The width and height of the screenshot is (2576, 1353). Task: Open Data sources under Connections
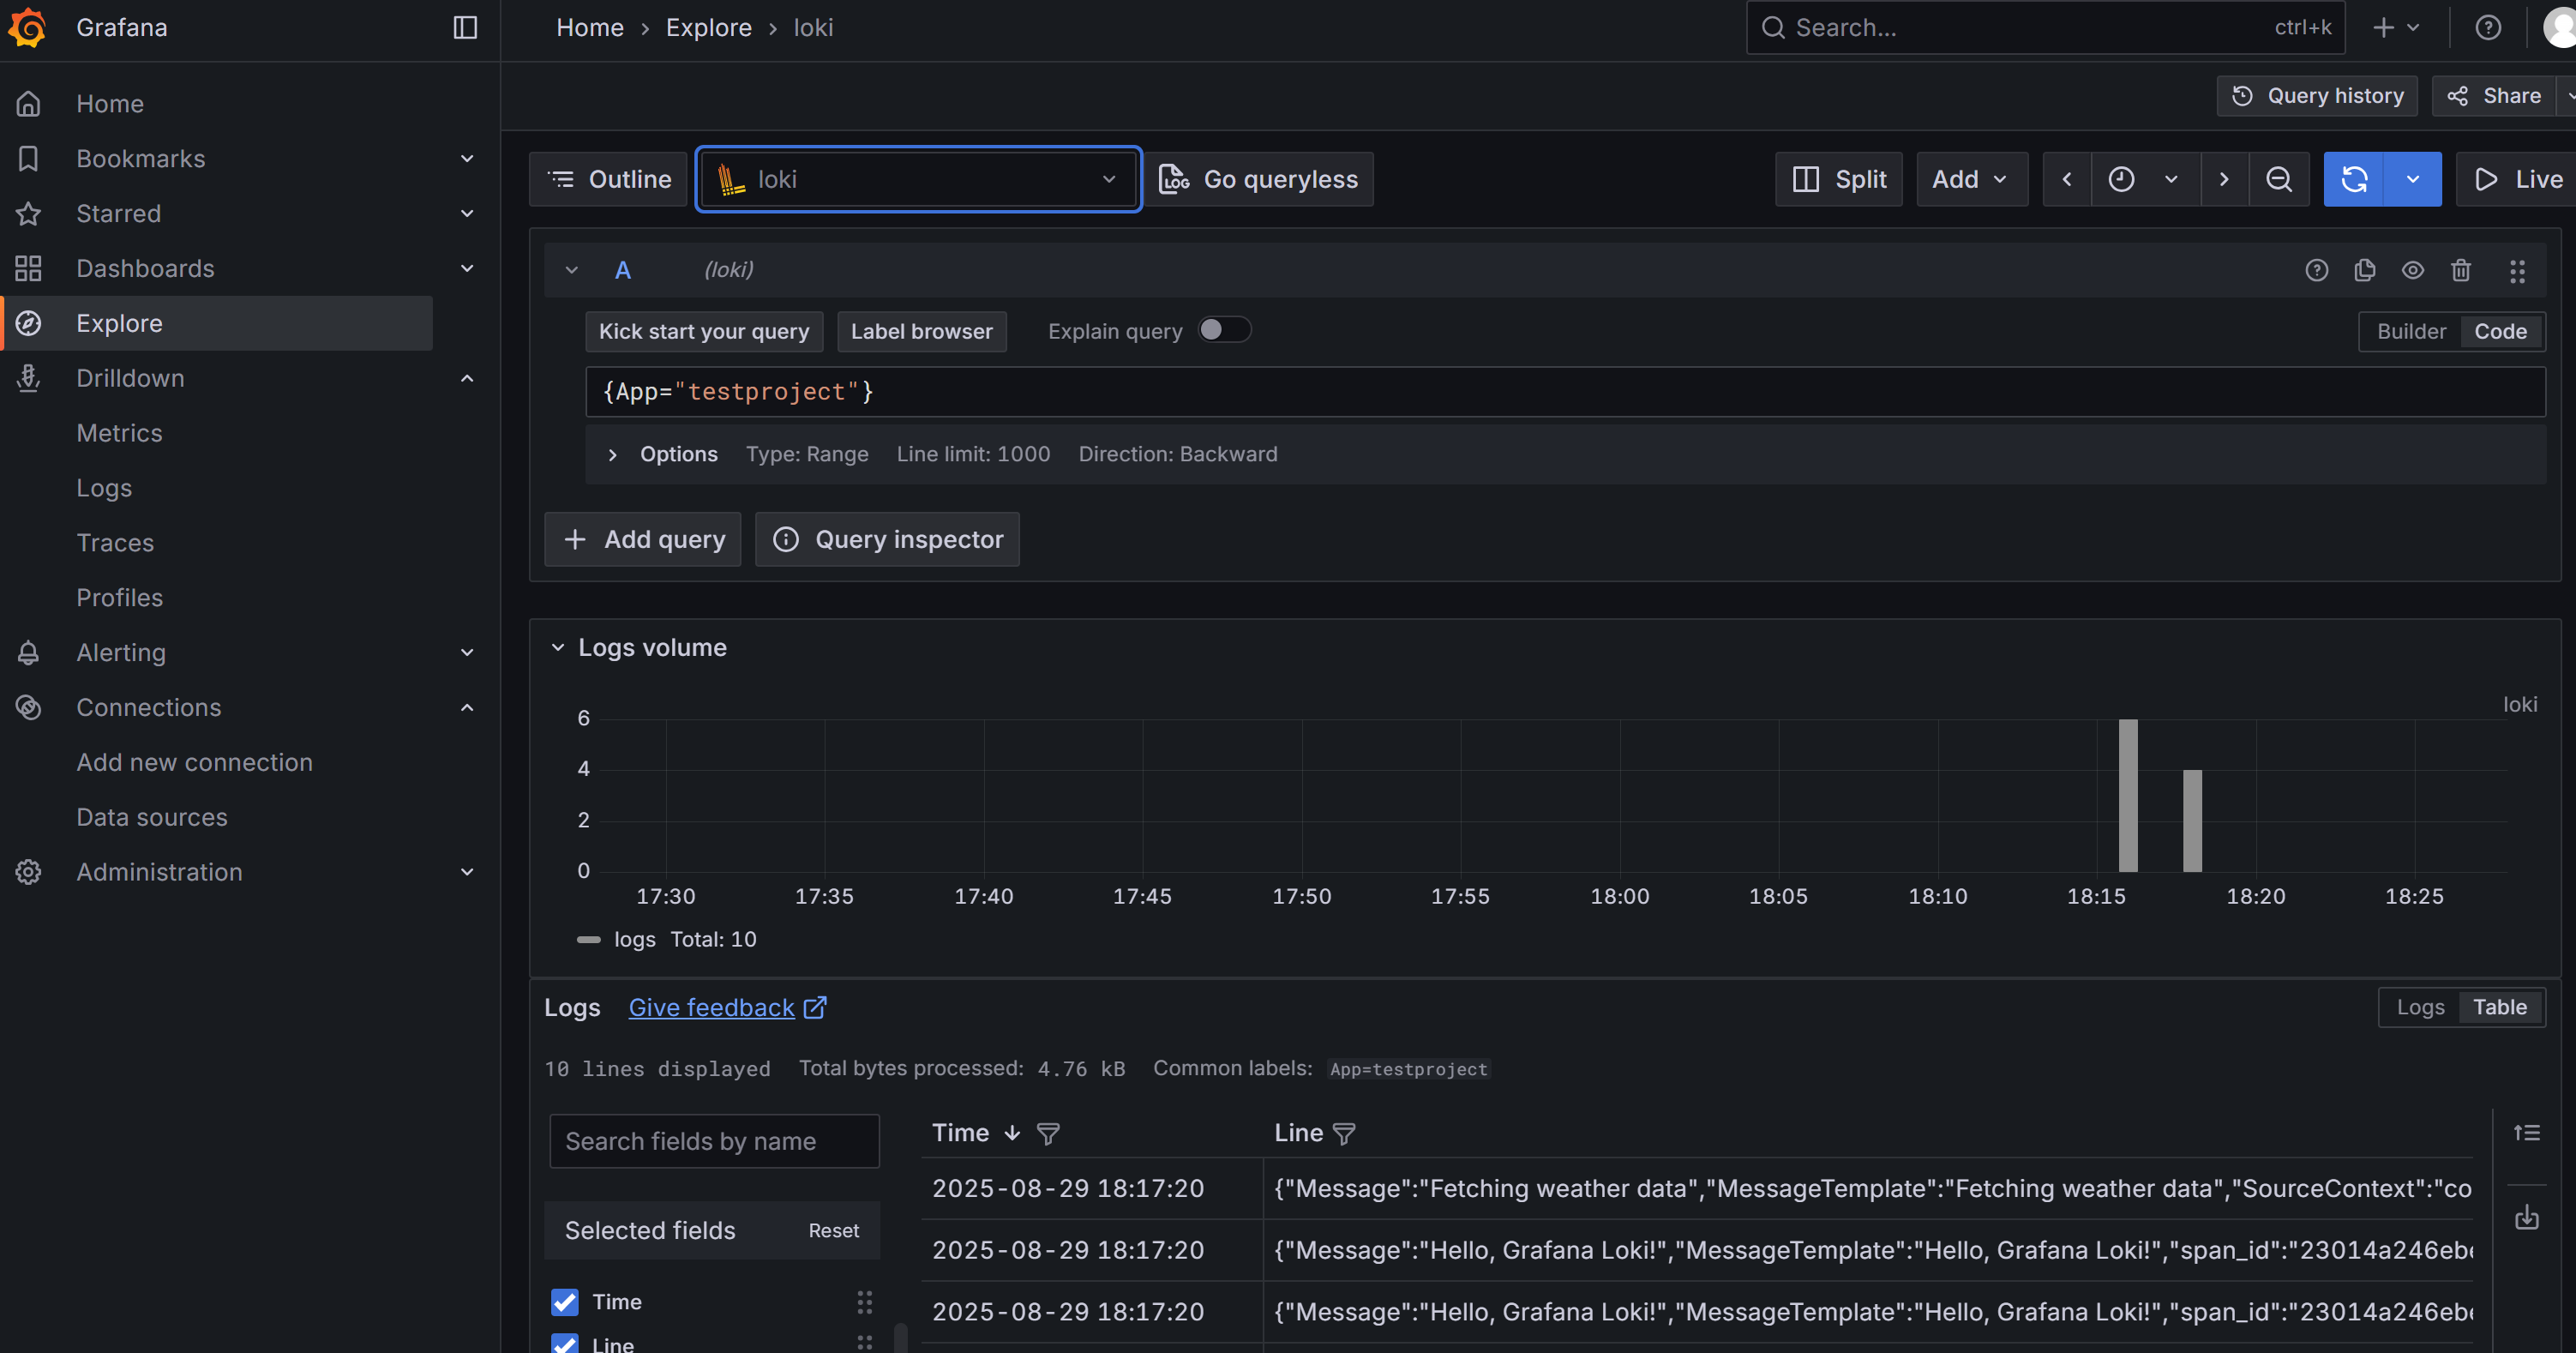[x=152, y=817]
